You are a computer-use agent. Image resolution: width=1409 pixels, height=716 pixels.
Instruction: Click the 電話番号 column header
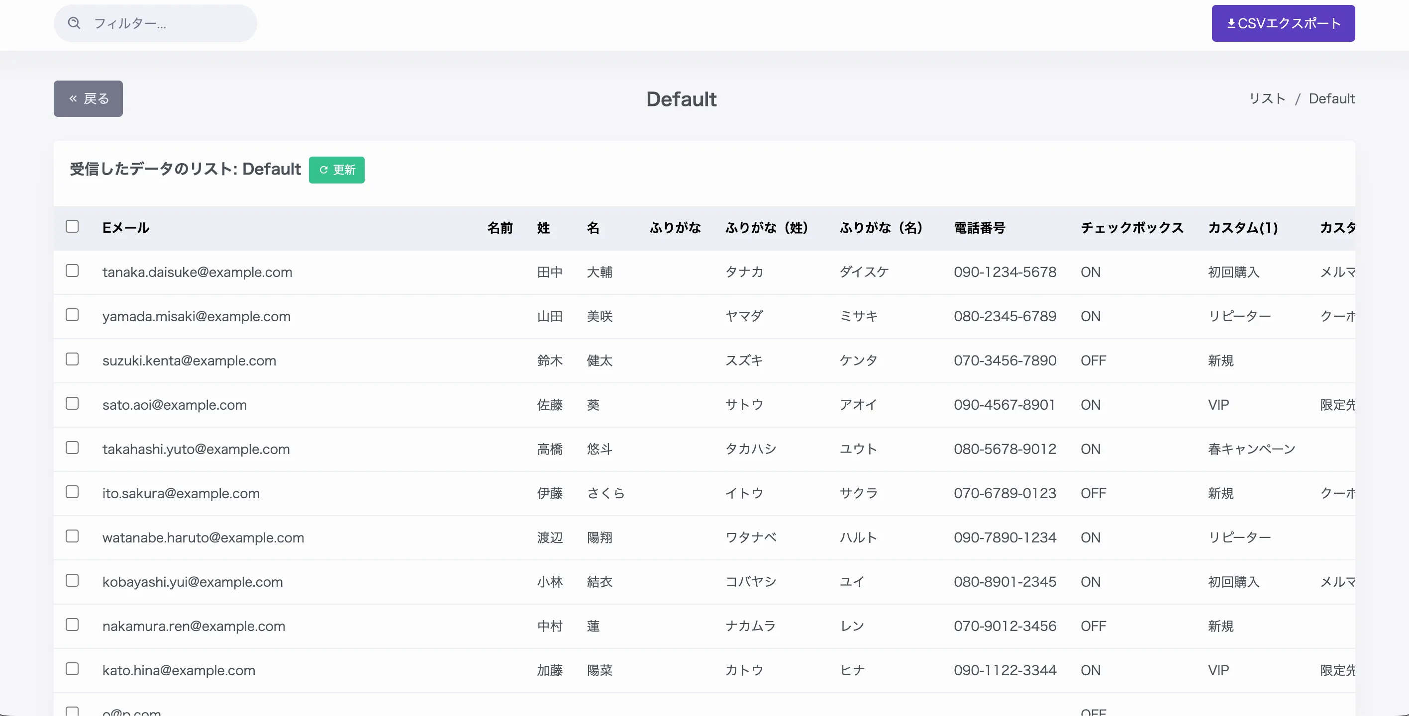[x=980, y=228]
